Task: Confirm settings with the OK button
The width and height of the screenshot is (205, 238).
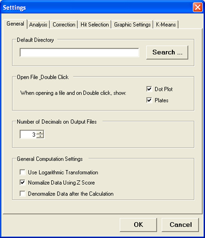Action: pyautogui.click(x=138, y=225)
